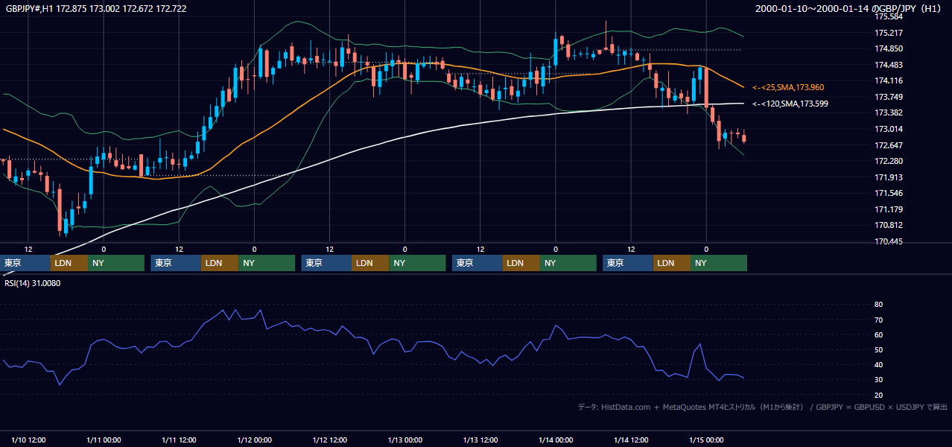Click price axis value 173.014
The image size is (952, 447).
(889, 129)
